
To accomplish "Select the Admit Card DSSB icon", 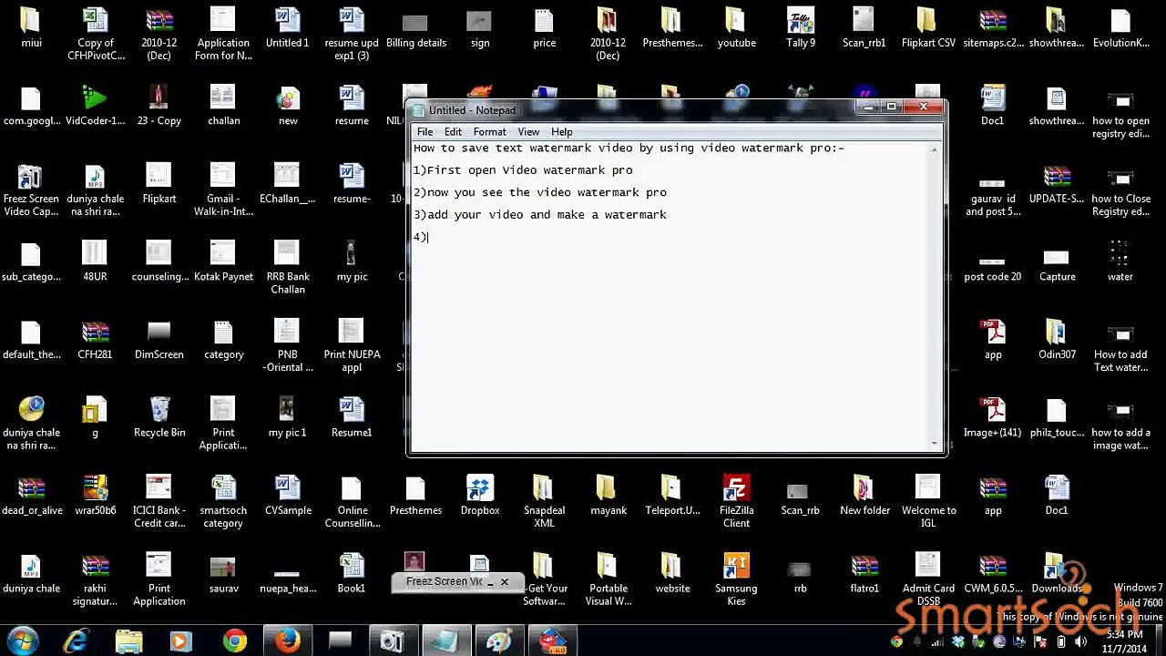I will pos(928,579).
